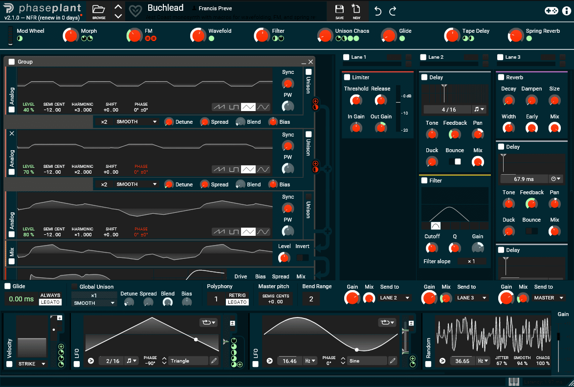
Task: Open loop mode menu on Triangle LFO
Action: (x=208, y=322)
